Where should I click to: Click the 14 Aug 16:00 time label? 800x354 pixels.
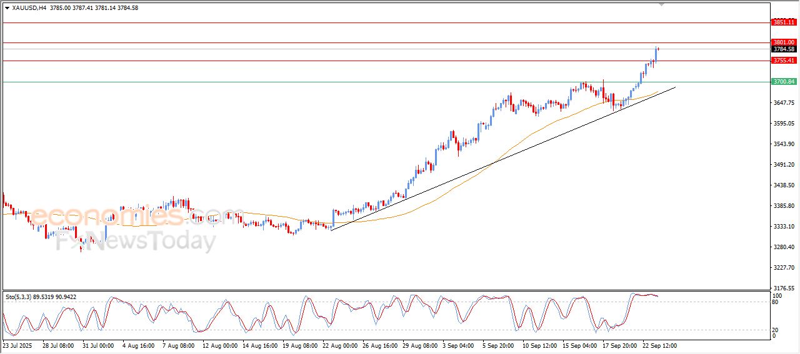pyautogui.click(x=259, y=345)
